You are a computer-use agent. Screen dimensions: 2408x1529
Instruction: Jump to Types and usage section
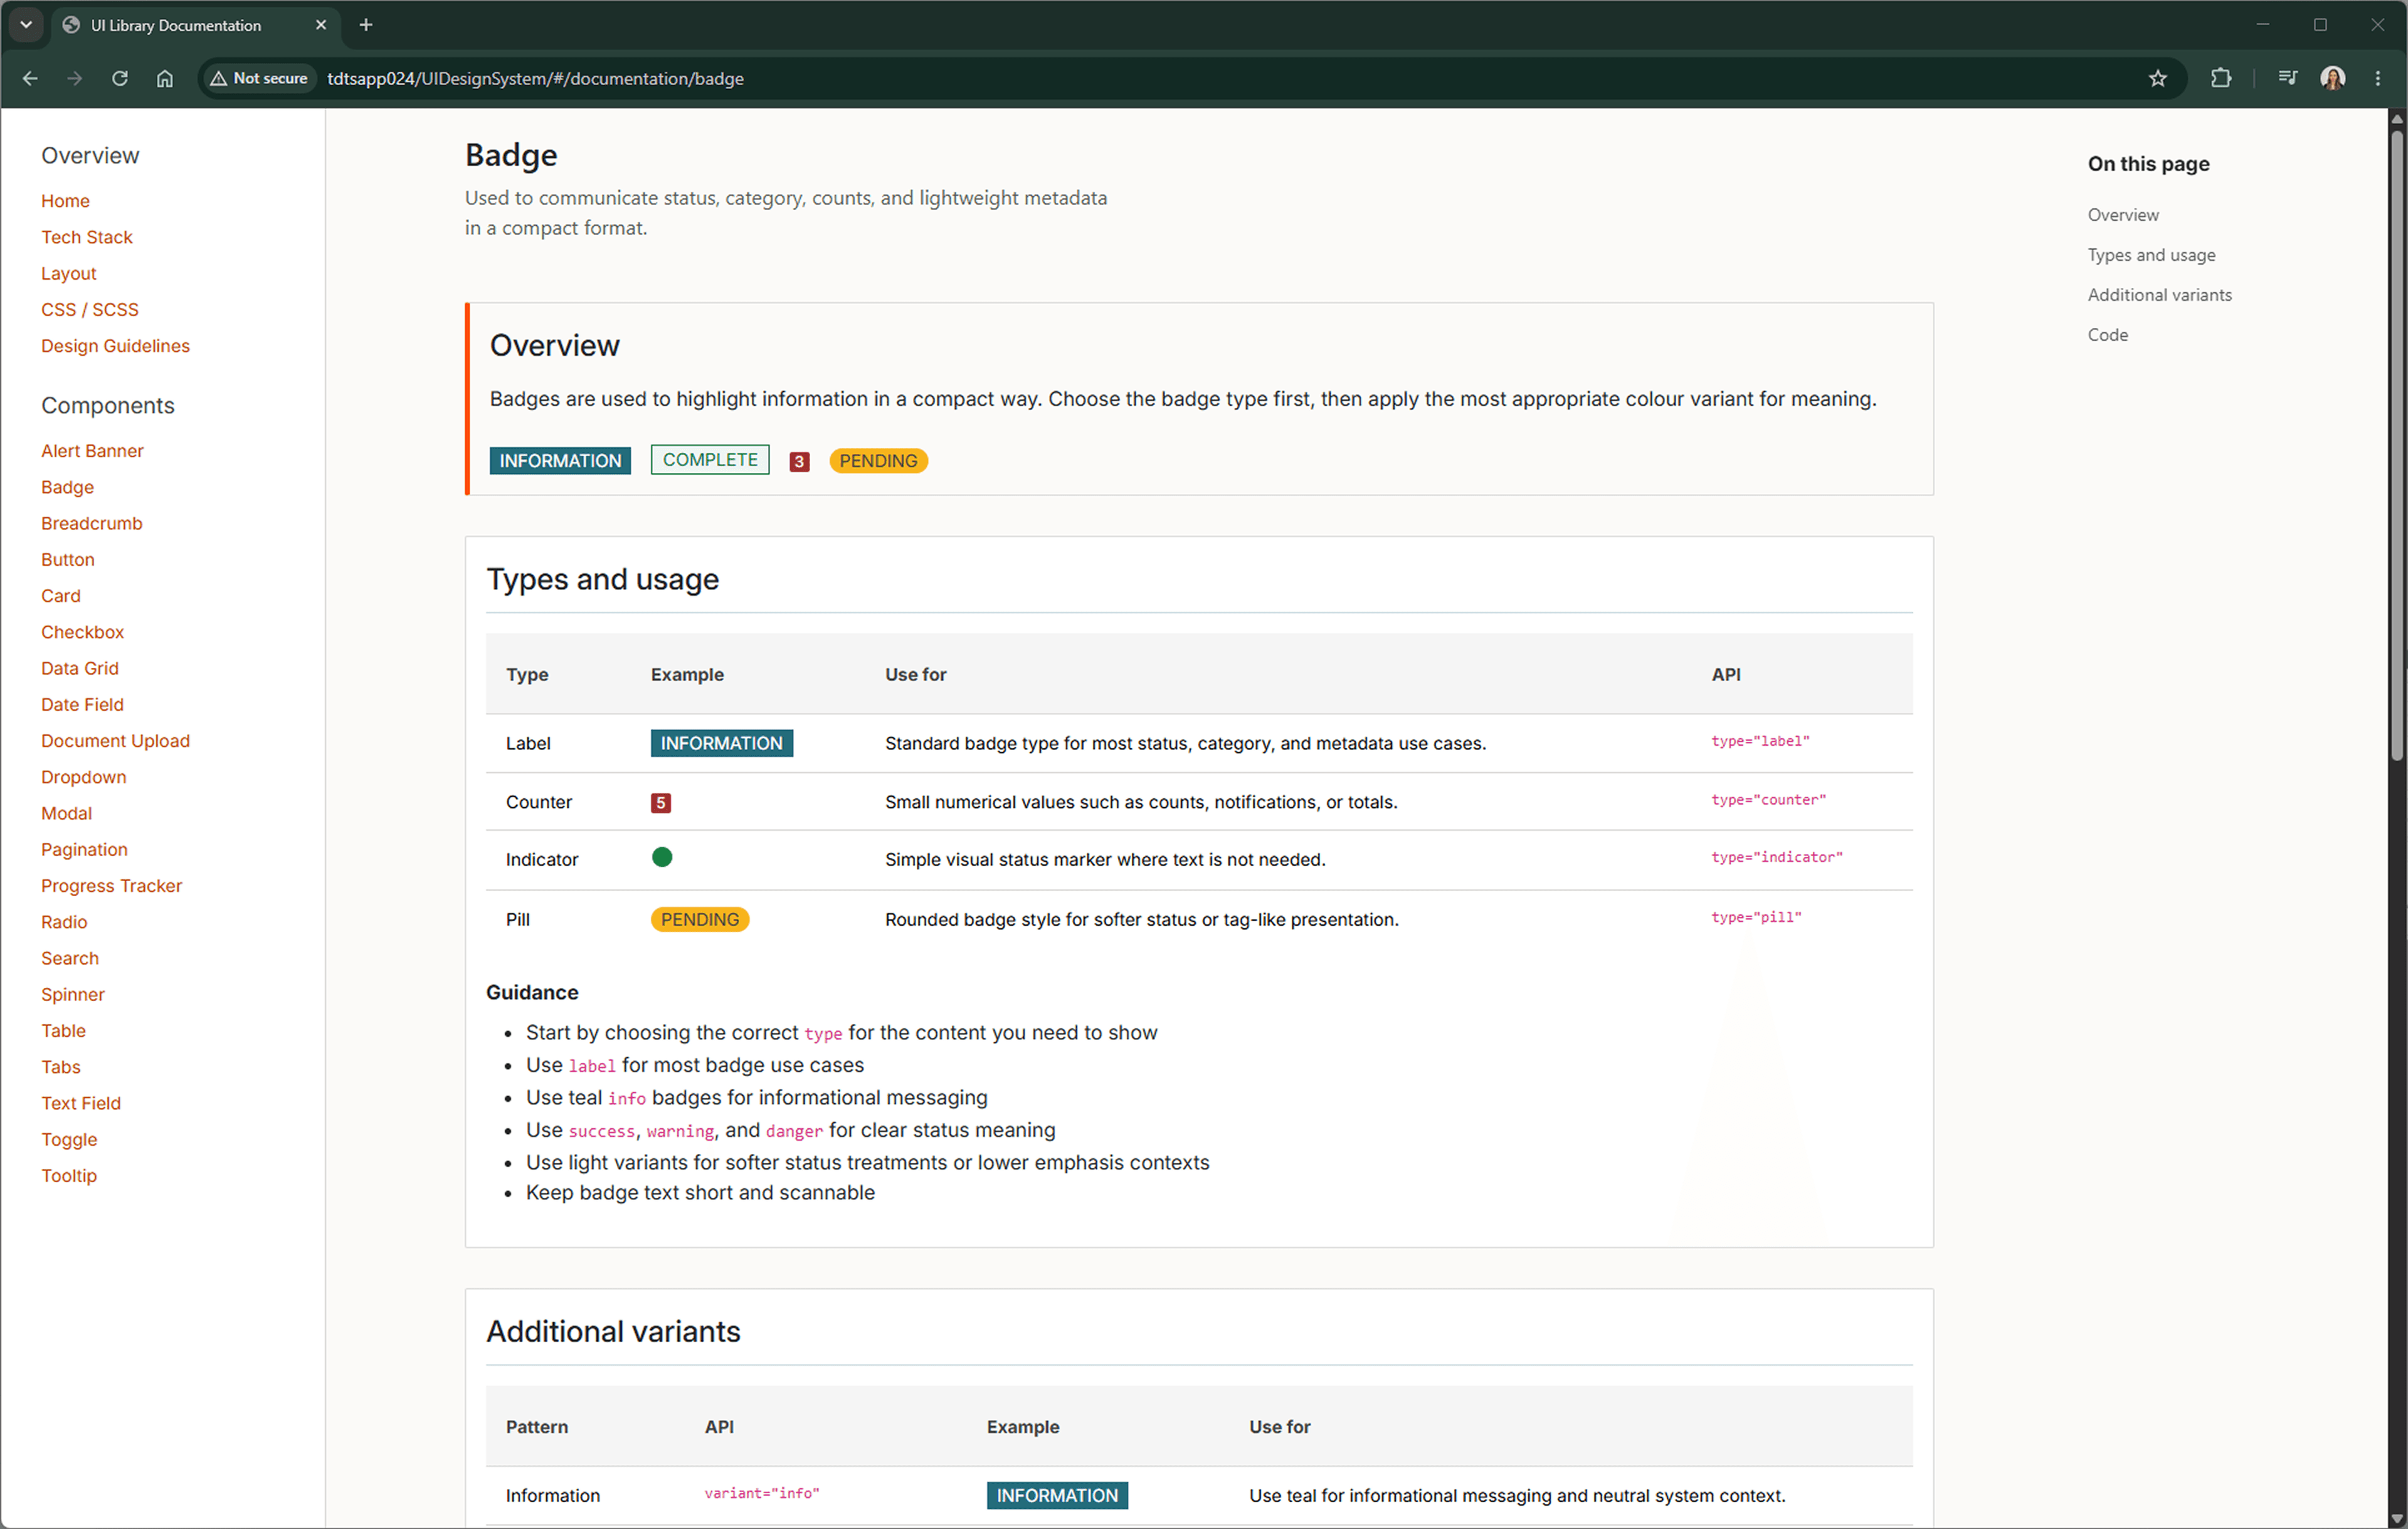[2151, 255]
